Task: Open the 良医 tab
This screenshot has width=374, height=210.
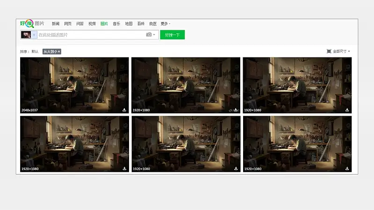Action: coord(153,24)
